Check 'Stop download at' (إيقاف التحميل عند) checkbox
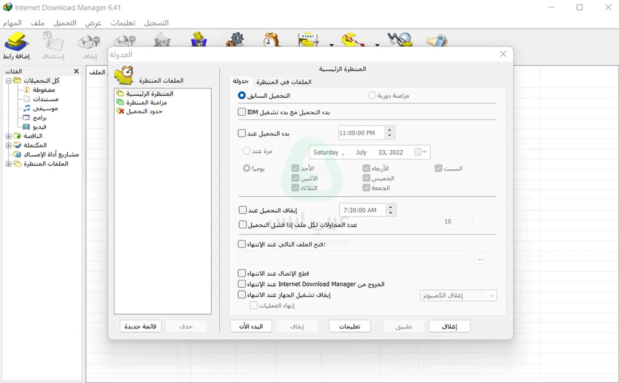Image resolution: width=619 pixels, height=383 pixels. tap(243, 210)
